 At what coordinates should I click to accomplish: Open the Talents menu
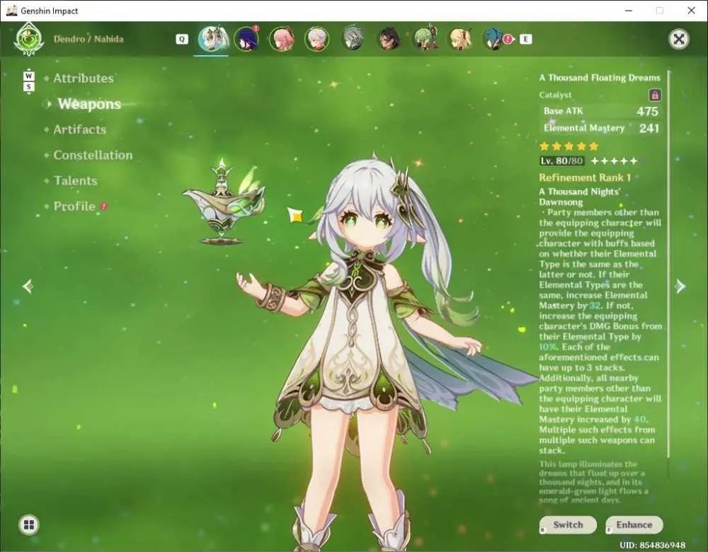tap(76, 181)
